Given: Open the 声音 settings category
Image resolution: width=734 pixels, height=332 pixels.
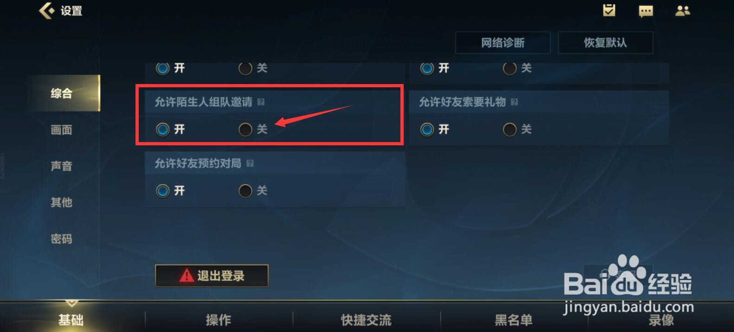Looking at the screenshot, I should point(62,166).
